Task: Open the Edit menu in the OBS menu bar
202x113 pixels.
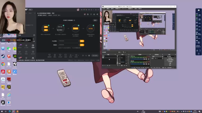Action: 108,9
